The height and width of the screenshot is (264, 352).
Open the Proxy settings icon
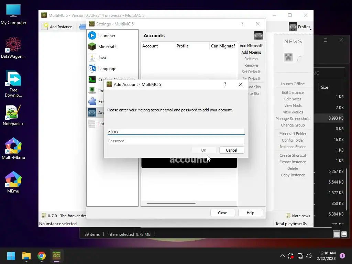(x=92, y=90)
